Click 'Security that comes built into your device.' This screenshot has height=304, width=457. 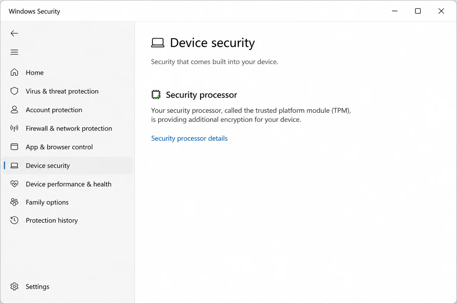coord(215,62)
